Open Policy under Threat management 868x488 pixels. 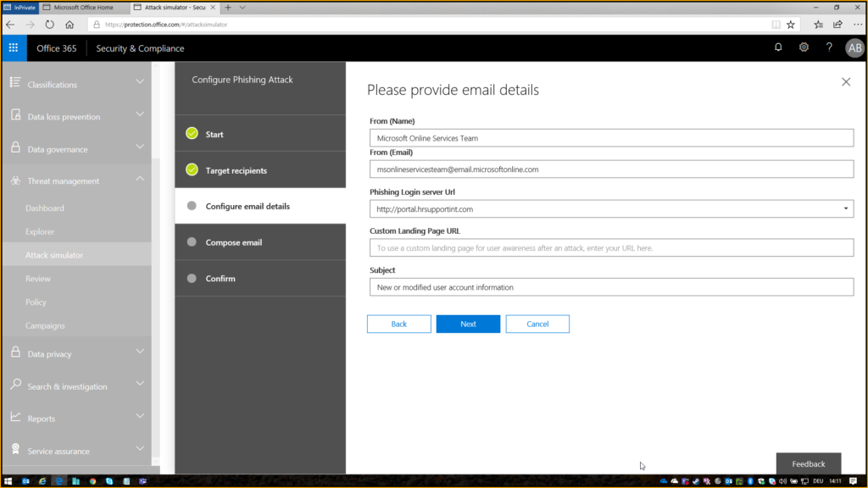point(36,302)
